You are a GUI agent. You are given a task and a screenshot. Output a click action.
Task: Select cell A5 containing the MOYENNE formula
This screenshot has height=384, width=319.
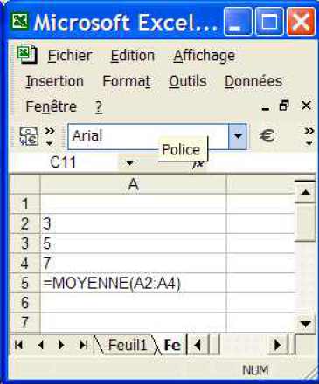coord(133,283)
